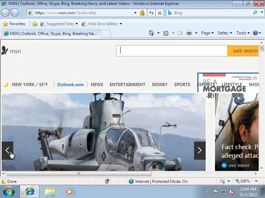Viewport: 265px width, 198px height.
Task: Click the vertical scrollbar up arrow
Action: (262, 43)
